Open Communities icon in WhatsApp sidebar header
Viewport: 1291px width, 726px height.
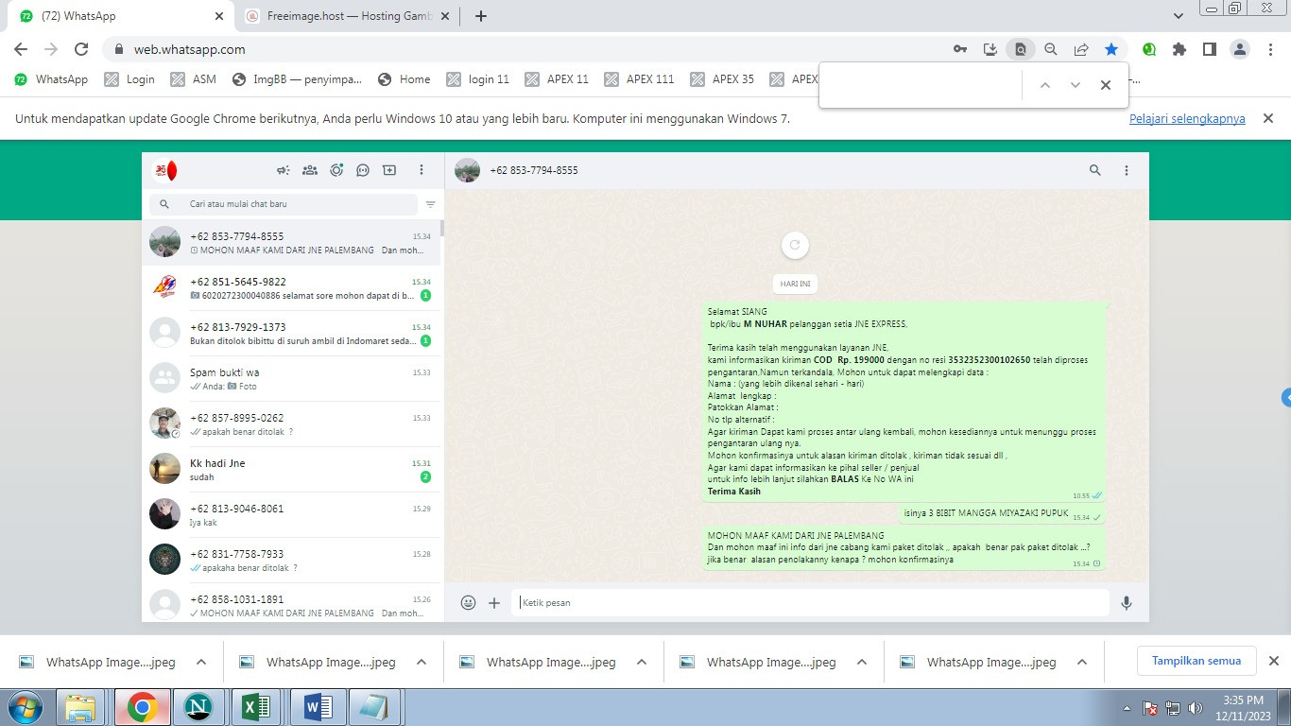click(309, 170)
